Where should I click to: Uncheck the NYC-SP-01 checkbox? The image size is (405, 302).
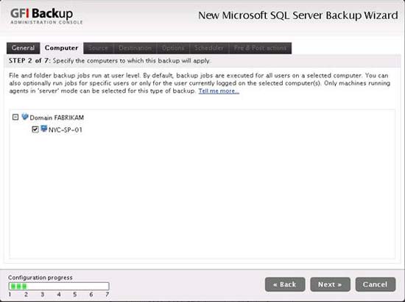click(x=35, y=129)
